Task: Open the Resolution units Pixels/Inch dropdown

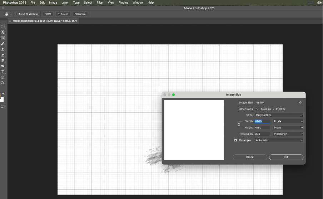Action: point(288,134)
